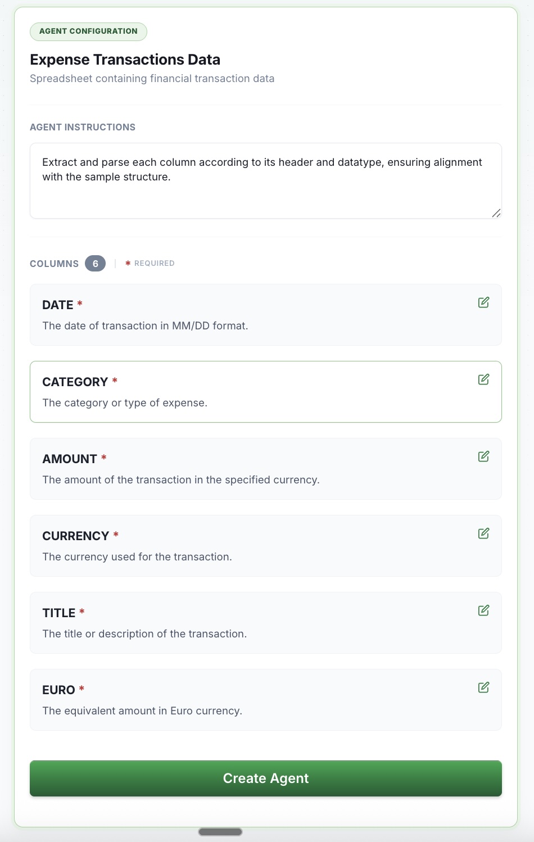534x842 pixels.
Task: Click the textarea resize handle
Action: [x=496, y=214]
